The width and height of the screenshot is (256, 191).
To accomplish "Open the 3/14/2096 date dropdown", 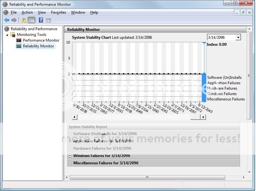I will [238, 38].
